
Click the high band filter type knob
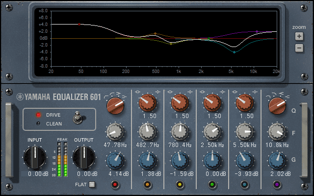point(277,106)
